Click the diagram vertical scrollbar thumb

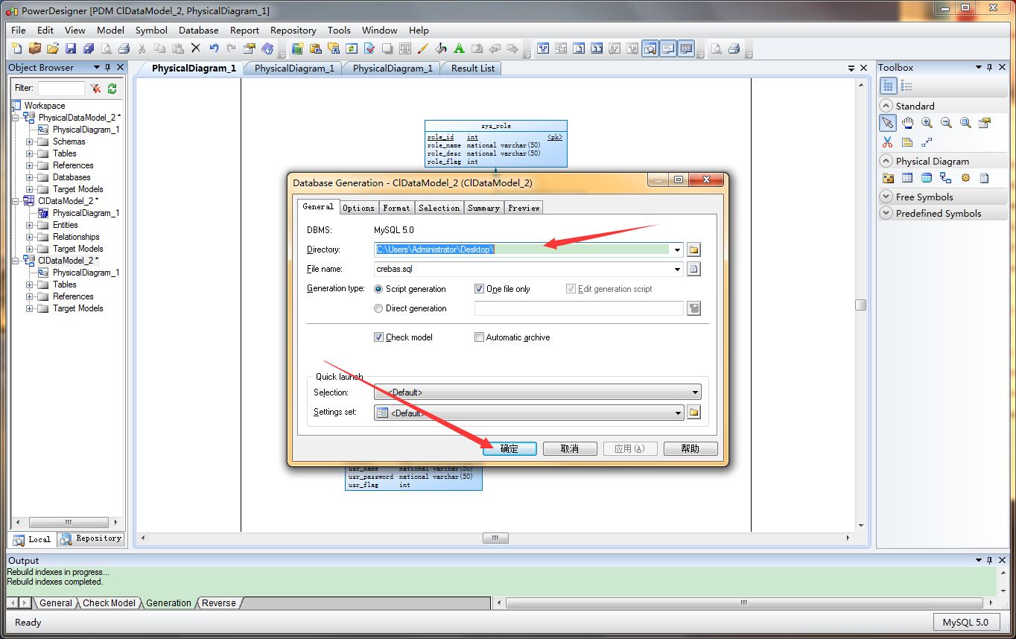(x=861, y=305)
